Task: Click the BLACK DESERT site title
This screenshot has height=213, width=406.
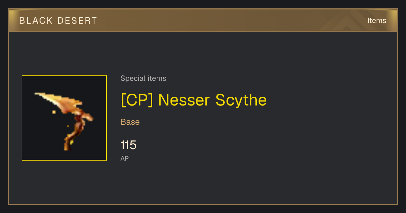Action: click(x=58, y=21)
